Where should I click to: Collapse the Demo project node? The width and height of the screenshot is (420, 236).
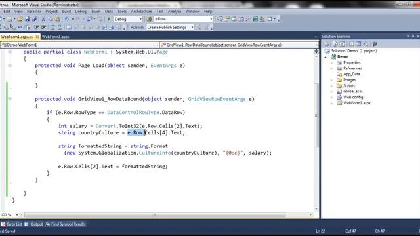coord(325,57)
